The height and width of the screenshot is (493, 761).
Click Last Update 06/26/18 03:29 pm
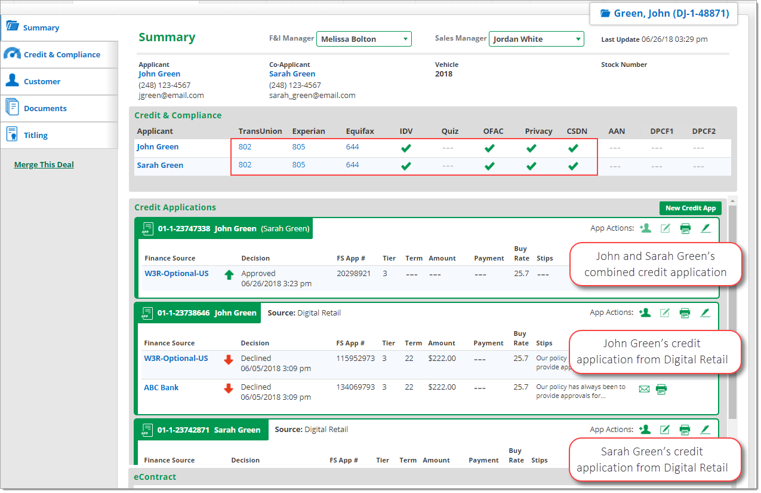coord(654,39)
